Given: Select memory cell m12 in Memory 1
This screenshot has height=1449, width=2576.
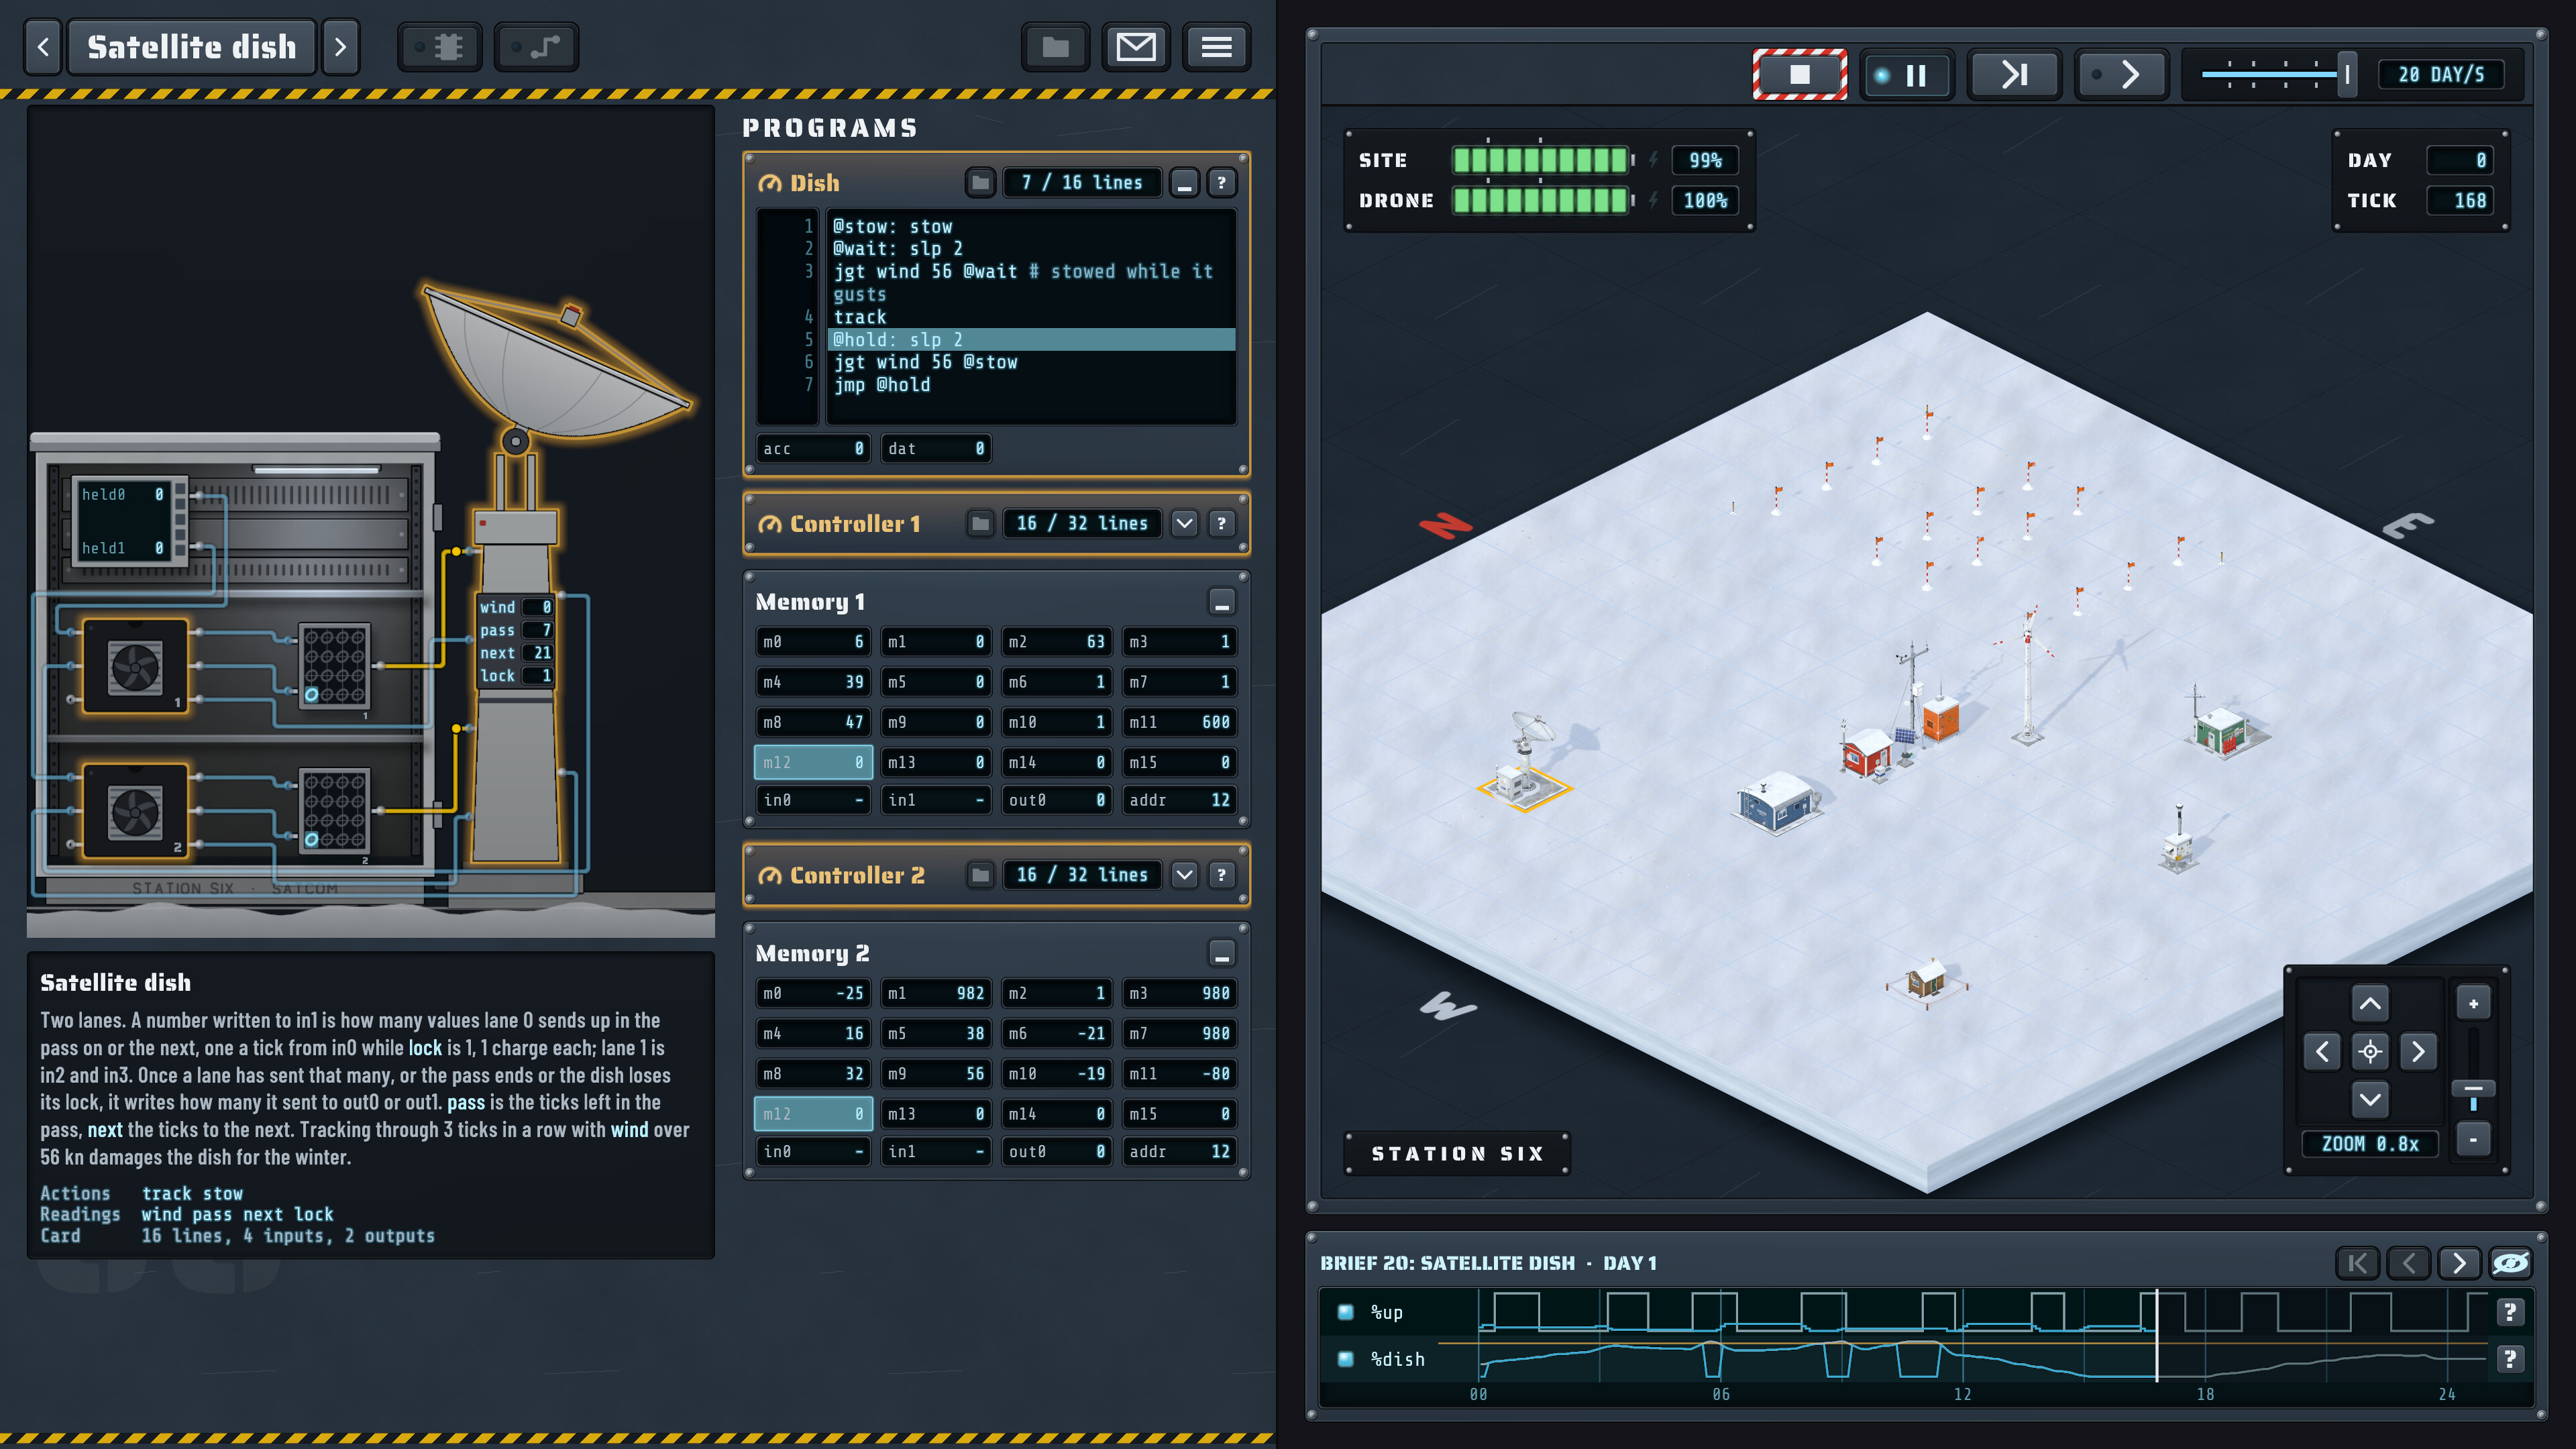Looking at the screenshot, I should point(813,762).
